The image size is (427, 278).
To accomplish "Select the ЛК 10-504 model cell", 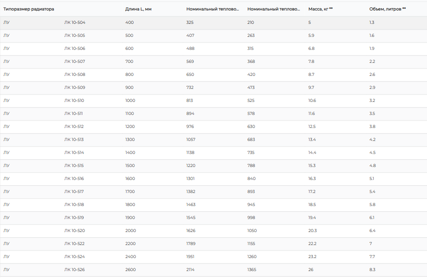I will click(75, 23).
